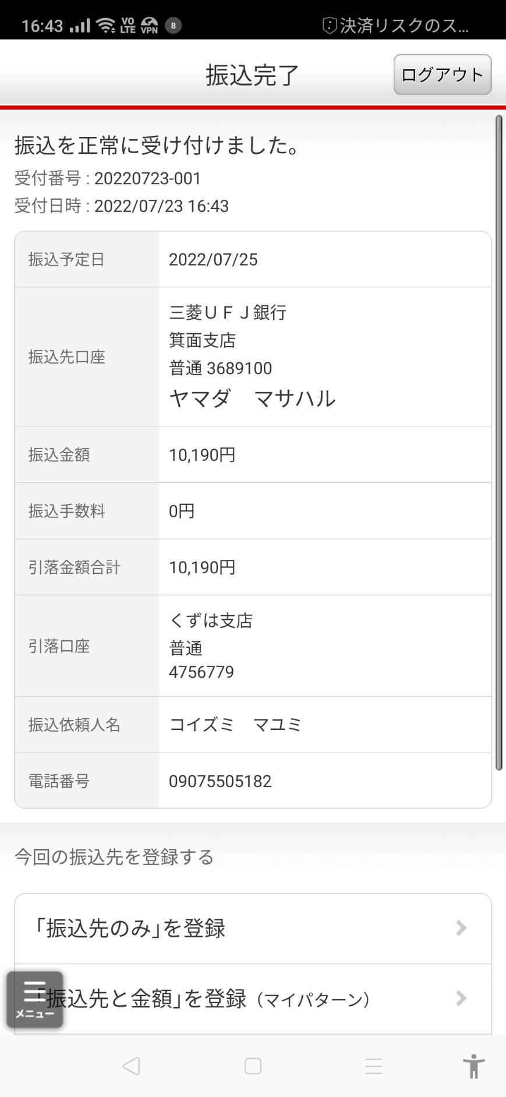Tap chevron on 振込先と金額 row
The image size is (506, 1097).
tap(461, 999)
